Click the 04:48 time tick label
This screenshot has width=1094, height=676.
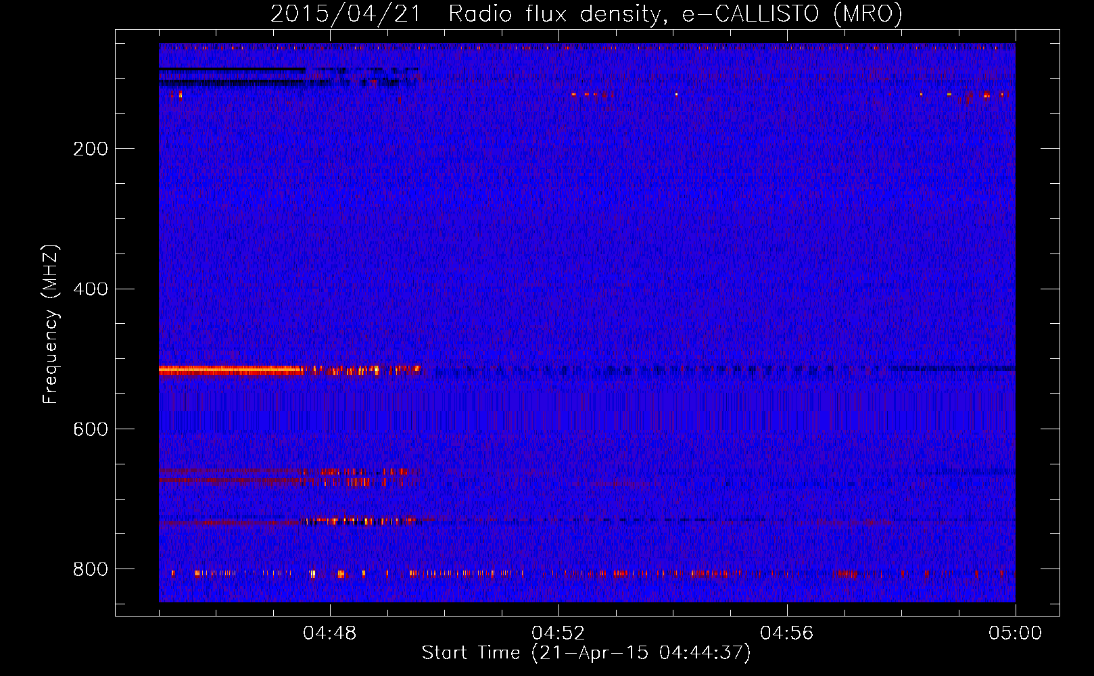(x=330, y=633)
